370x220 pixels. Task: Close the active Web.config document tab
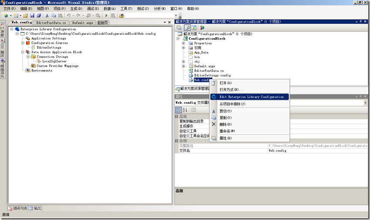tap(169, 22)
